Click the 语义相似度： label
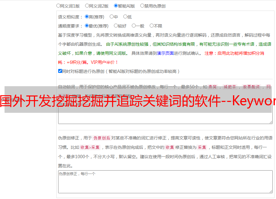The height and width of the screenshot is (199, 276). click(x=70, y=17)
